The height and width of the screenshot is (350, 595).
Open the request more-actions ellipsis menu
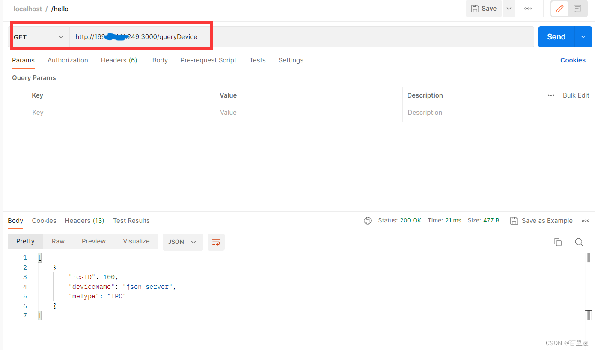528,9
